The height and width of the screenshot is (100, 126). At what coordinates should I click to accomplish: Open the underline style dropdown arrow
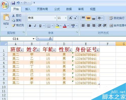44,26
